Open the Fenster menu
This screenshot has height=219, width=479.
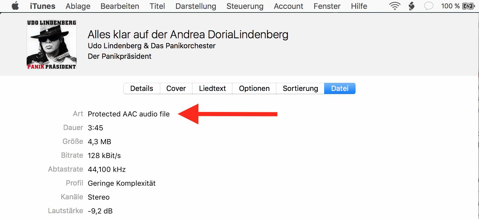[x=327, y=6]
